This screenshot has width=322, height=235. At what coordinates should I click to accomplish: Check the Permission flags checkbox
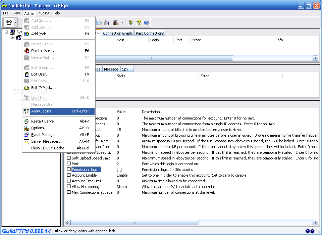pos(69,170)
